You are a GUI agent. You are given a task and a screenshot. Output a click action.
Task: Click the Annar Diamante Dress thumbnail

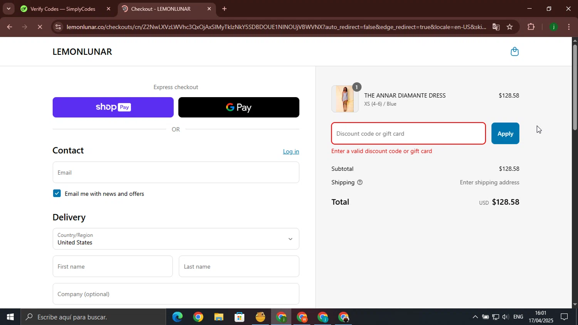pos(345,99)
